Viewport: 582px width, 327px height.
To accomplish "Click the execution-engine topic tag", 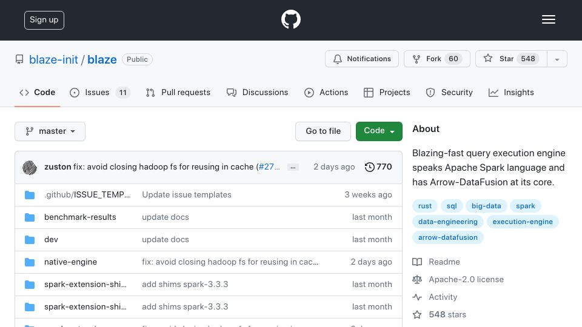I will pyautogui.click(x=523, y=222).
